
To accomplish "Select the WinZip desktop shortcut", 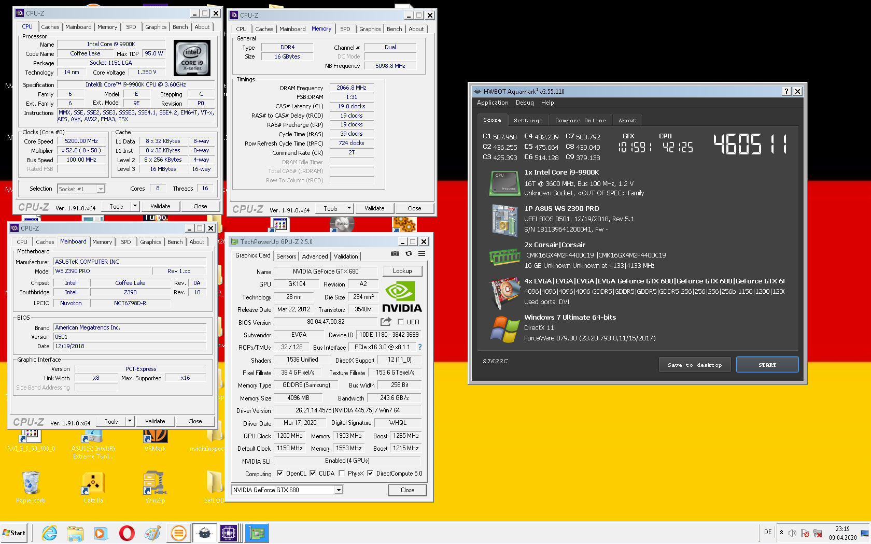I will pos(155,488).
